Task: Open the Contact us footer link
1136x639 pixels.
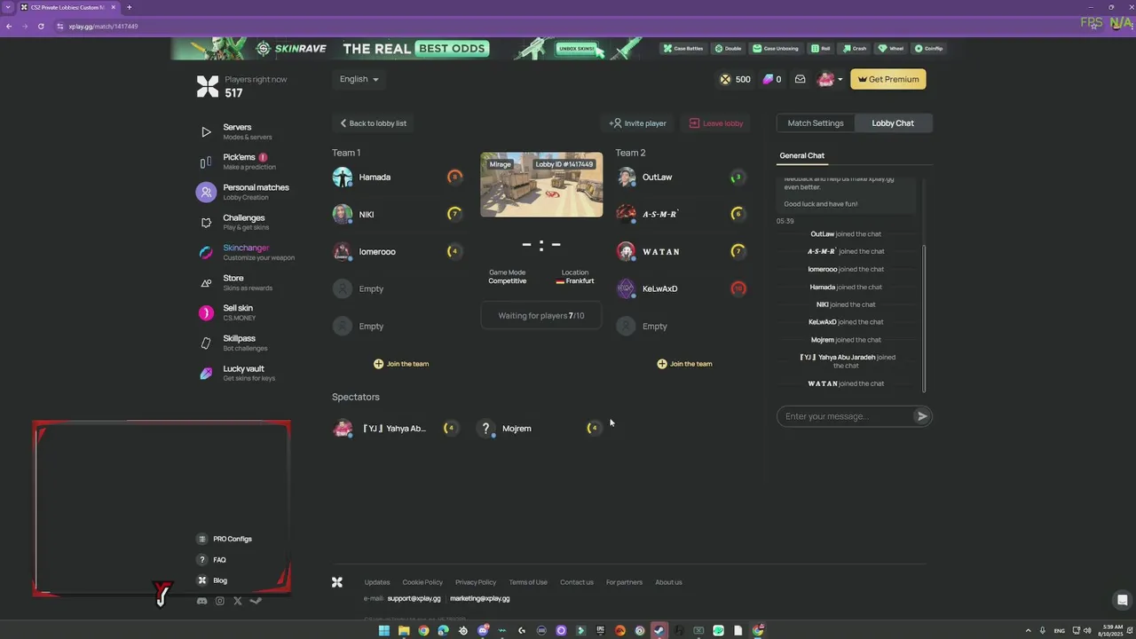Action: click(x=577, y=582)
